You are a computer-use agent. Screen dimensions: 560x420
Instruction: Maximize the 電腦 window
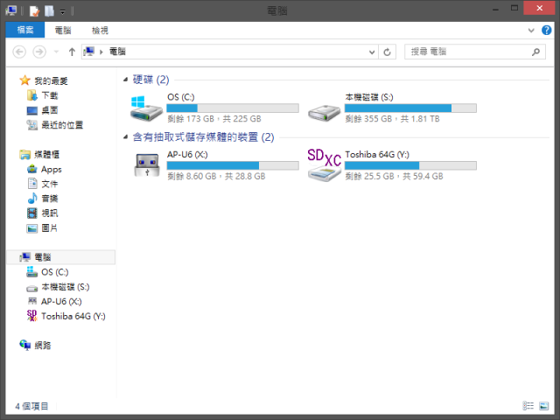pyautogui.click(x=514, y=8)
